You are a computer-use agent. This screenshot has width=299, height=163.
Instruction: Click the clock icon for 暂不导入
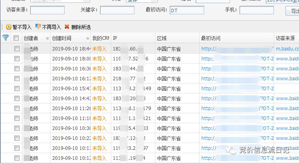click(9, 27)
